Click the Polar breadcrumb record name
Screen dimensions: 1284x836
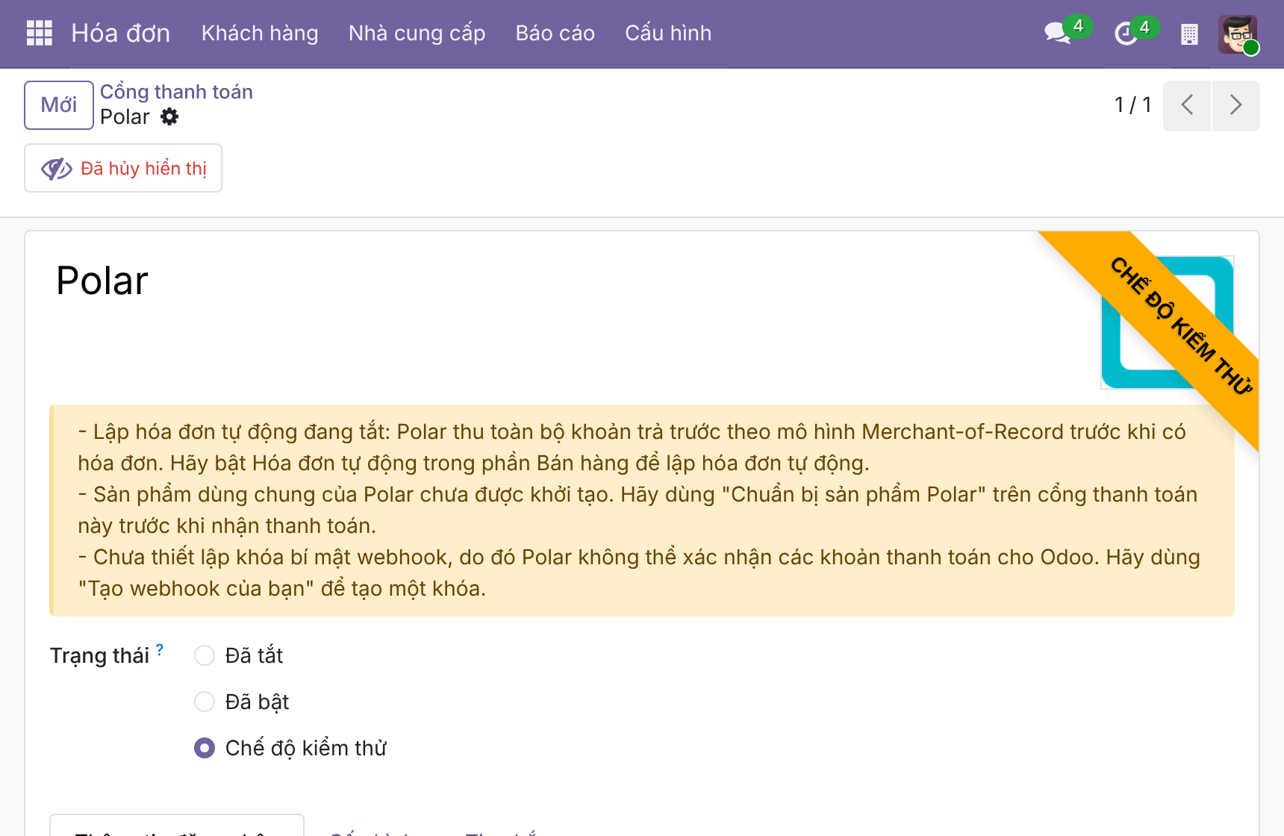125,117
